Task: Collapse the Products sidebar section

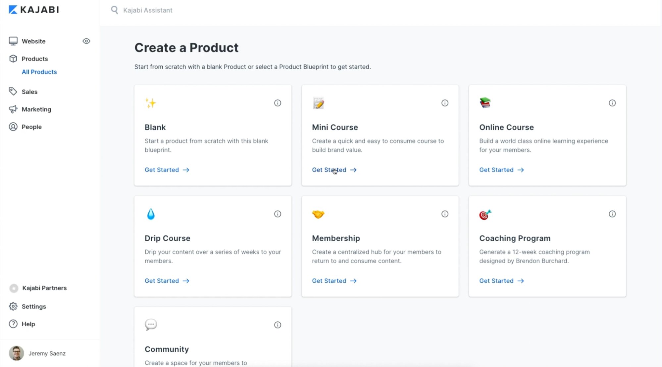Action: [34, 59]
